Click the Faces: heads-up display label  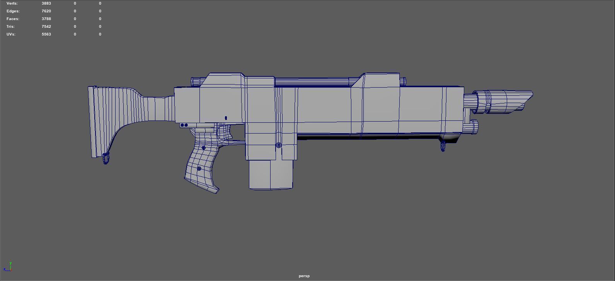(13, 19)
